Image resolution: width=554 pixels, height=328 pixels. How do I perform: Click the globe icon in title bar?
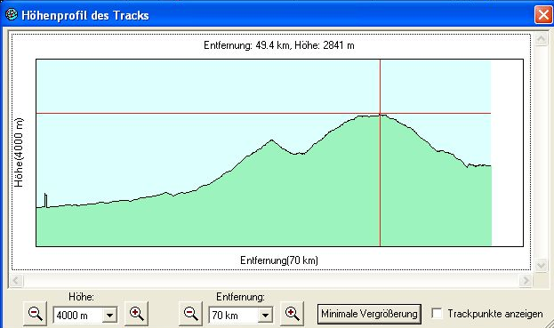(12, 14)
